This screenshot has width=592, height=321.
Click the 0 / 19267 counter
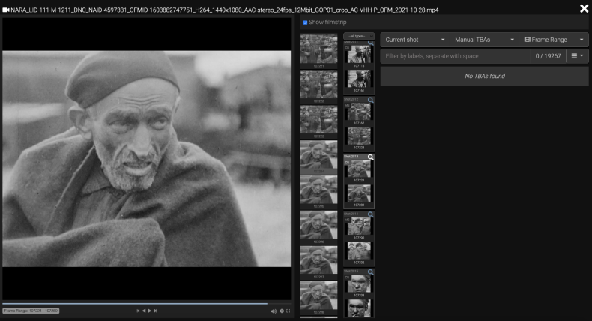tap(549, 56)
